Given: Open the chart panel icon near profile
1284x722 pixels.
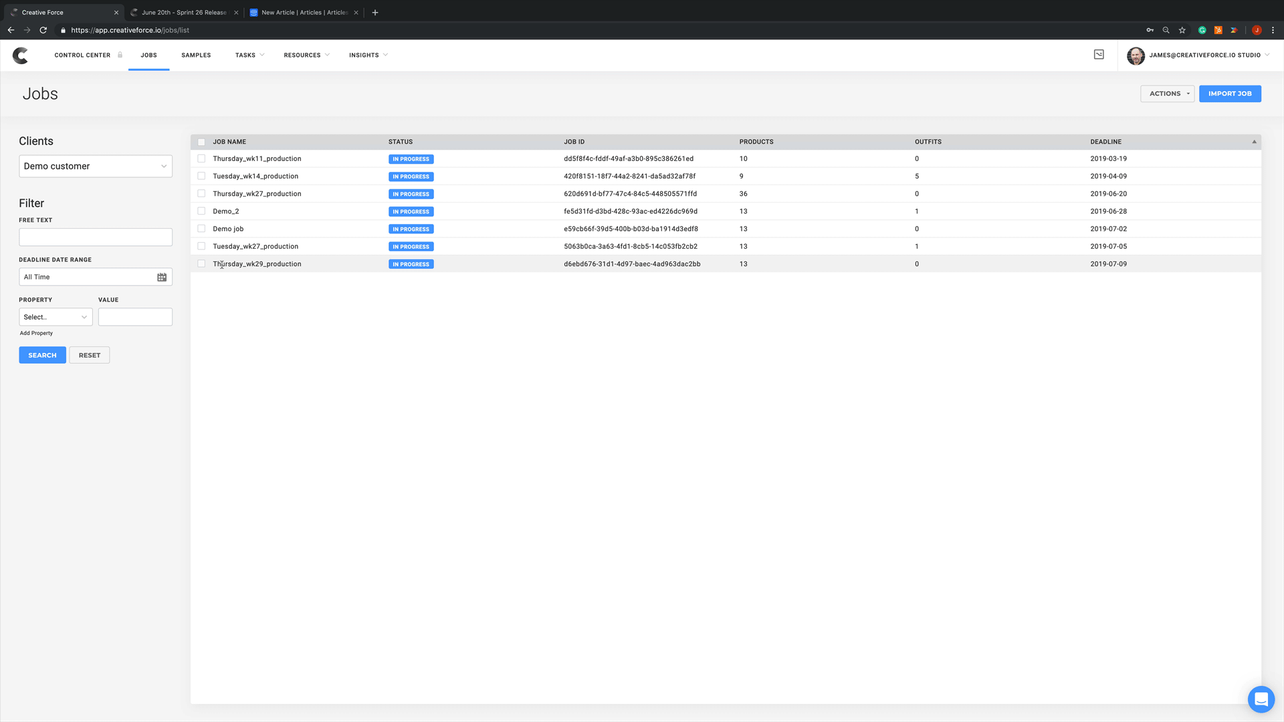Looking at the screenshot, I should (1099, 55).
